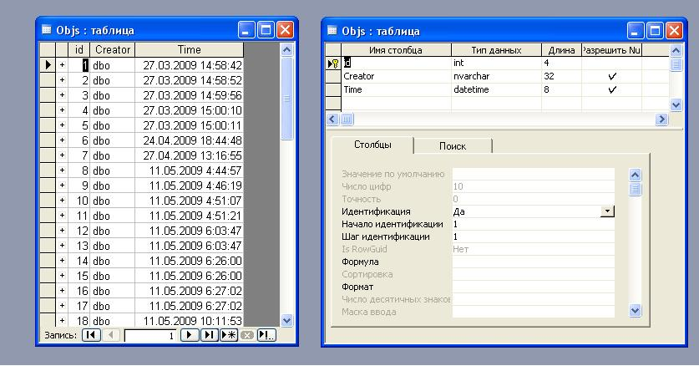Click the Формула value field
Image resolution: width=699 pixels, height=366 pixels.
tap(533, 262)
